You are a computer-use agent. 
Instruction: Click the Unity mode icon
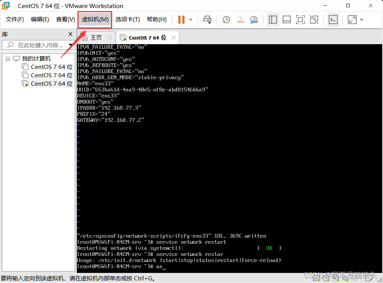pyautogui.click(x=314, y=19)
